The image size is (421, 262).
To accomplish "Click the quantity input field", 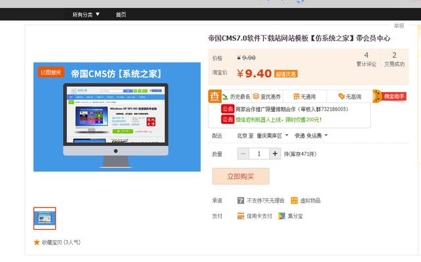I will click(x=259, y=153).
